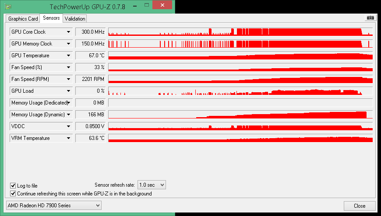Change the sensor refresh rate dropdown
The width and height of the screenshot is (381, 216).
coord(152,185)
